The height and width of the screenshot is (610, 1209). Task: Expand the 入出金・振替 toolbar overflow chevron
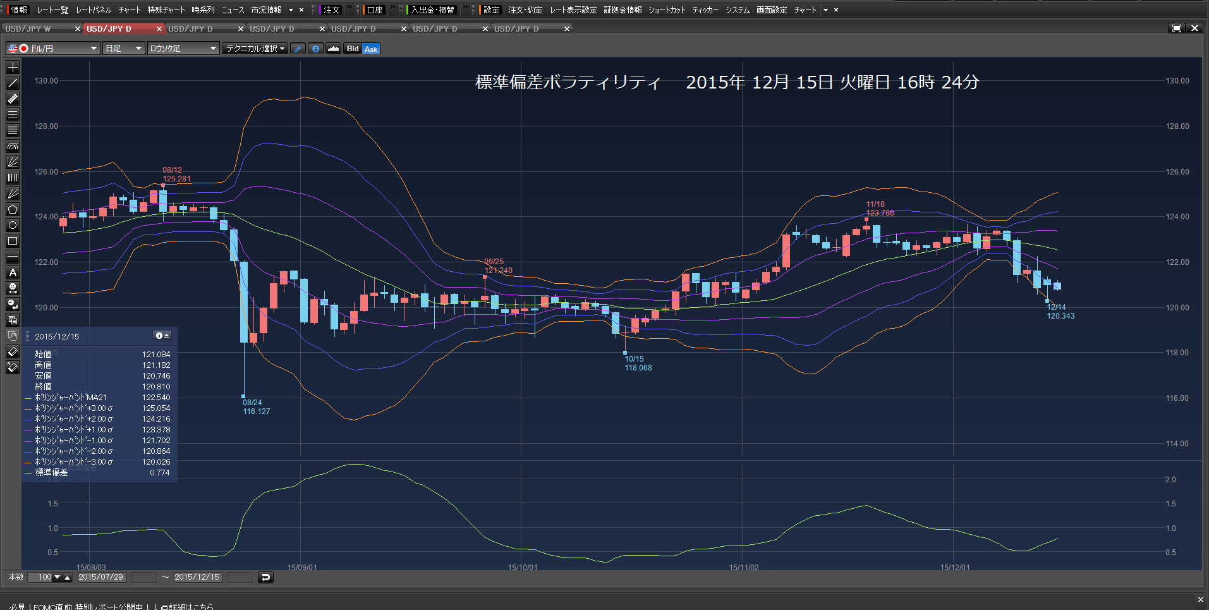(x=466, y=8)
